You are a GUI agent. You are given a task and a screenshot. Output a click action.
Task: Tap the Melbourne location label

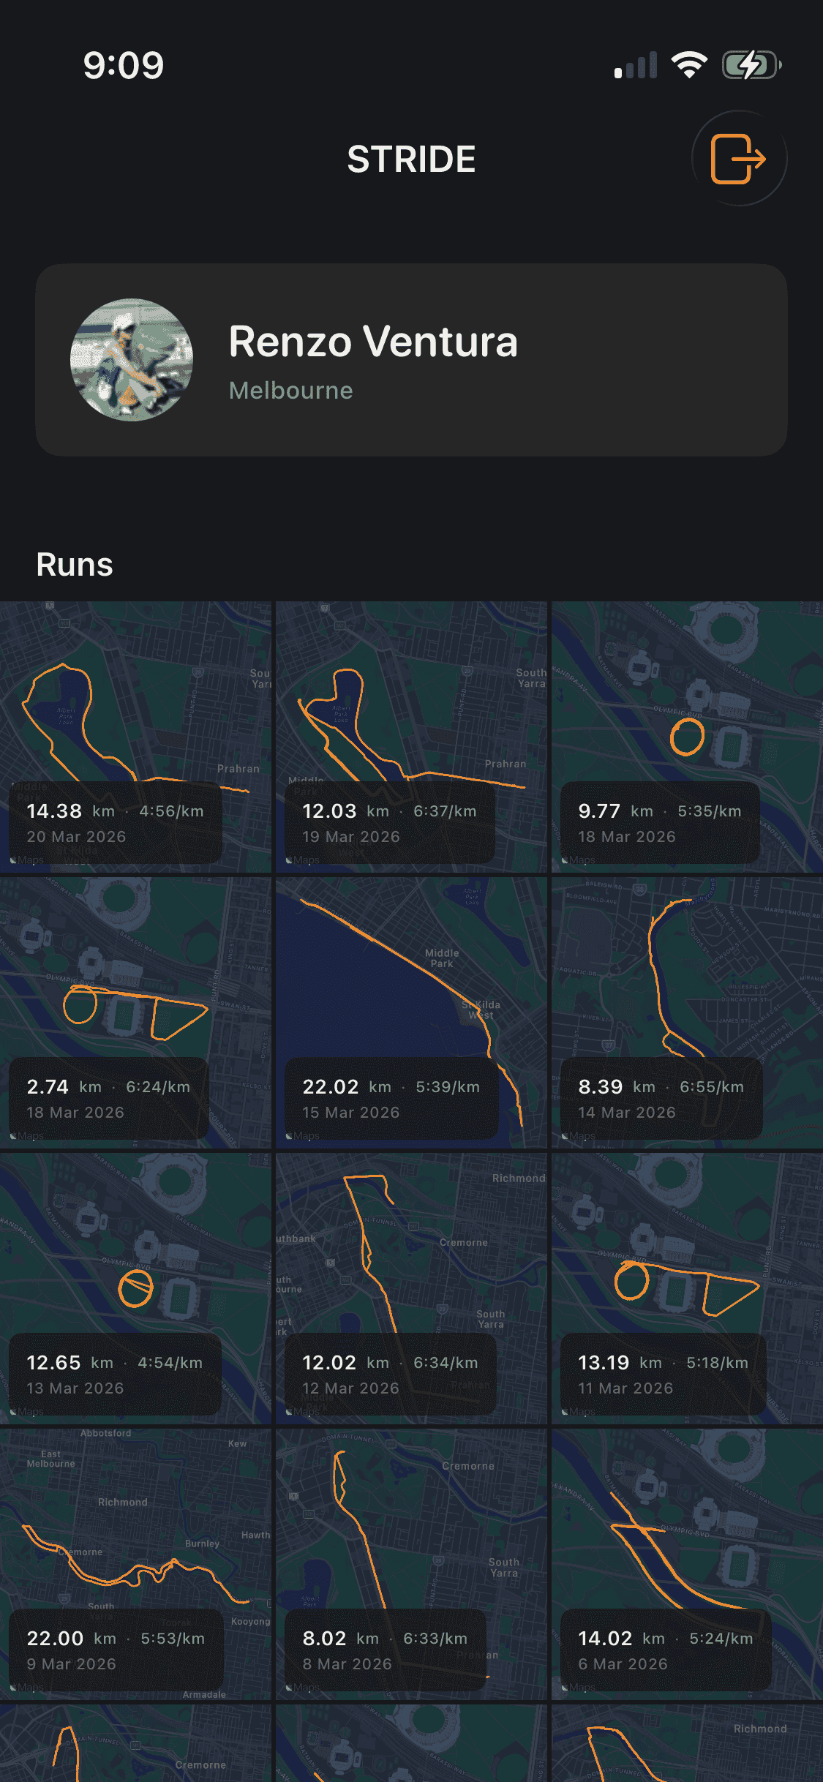click(x=290, y=391)
